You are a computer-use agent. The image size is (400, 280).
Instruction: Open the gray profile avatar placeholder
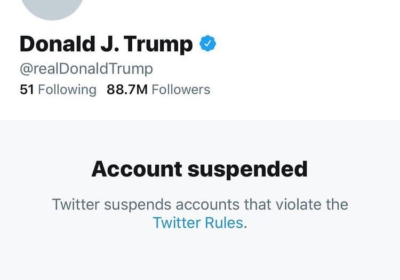click(x=51, y=5)
